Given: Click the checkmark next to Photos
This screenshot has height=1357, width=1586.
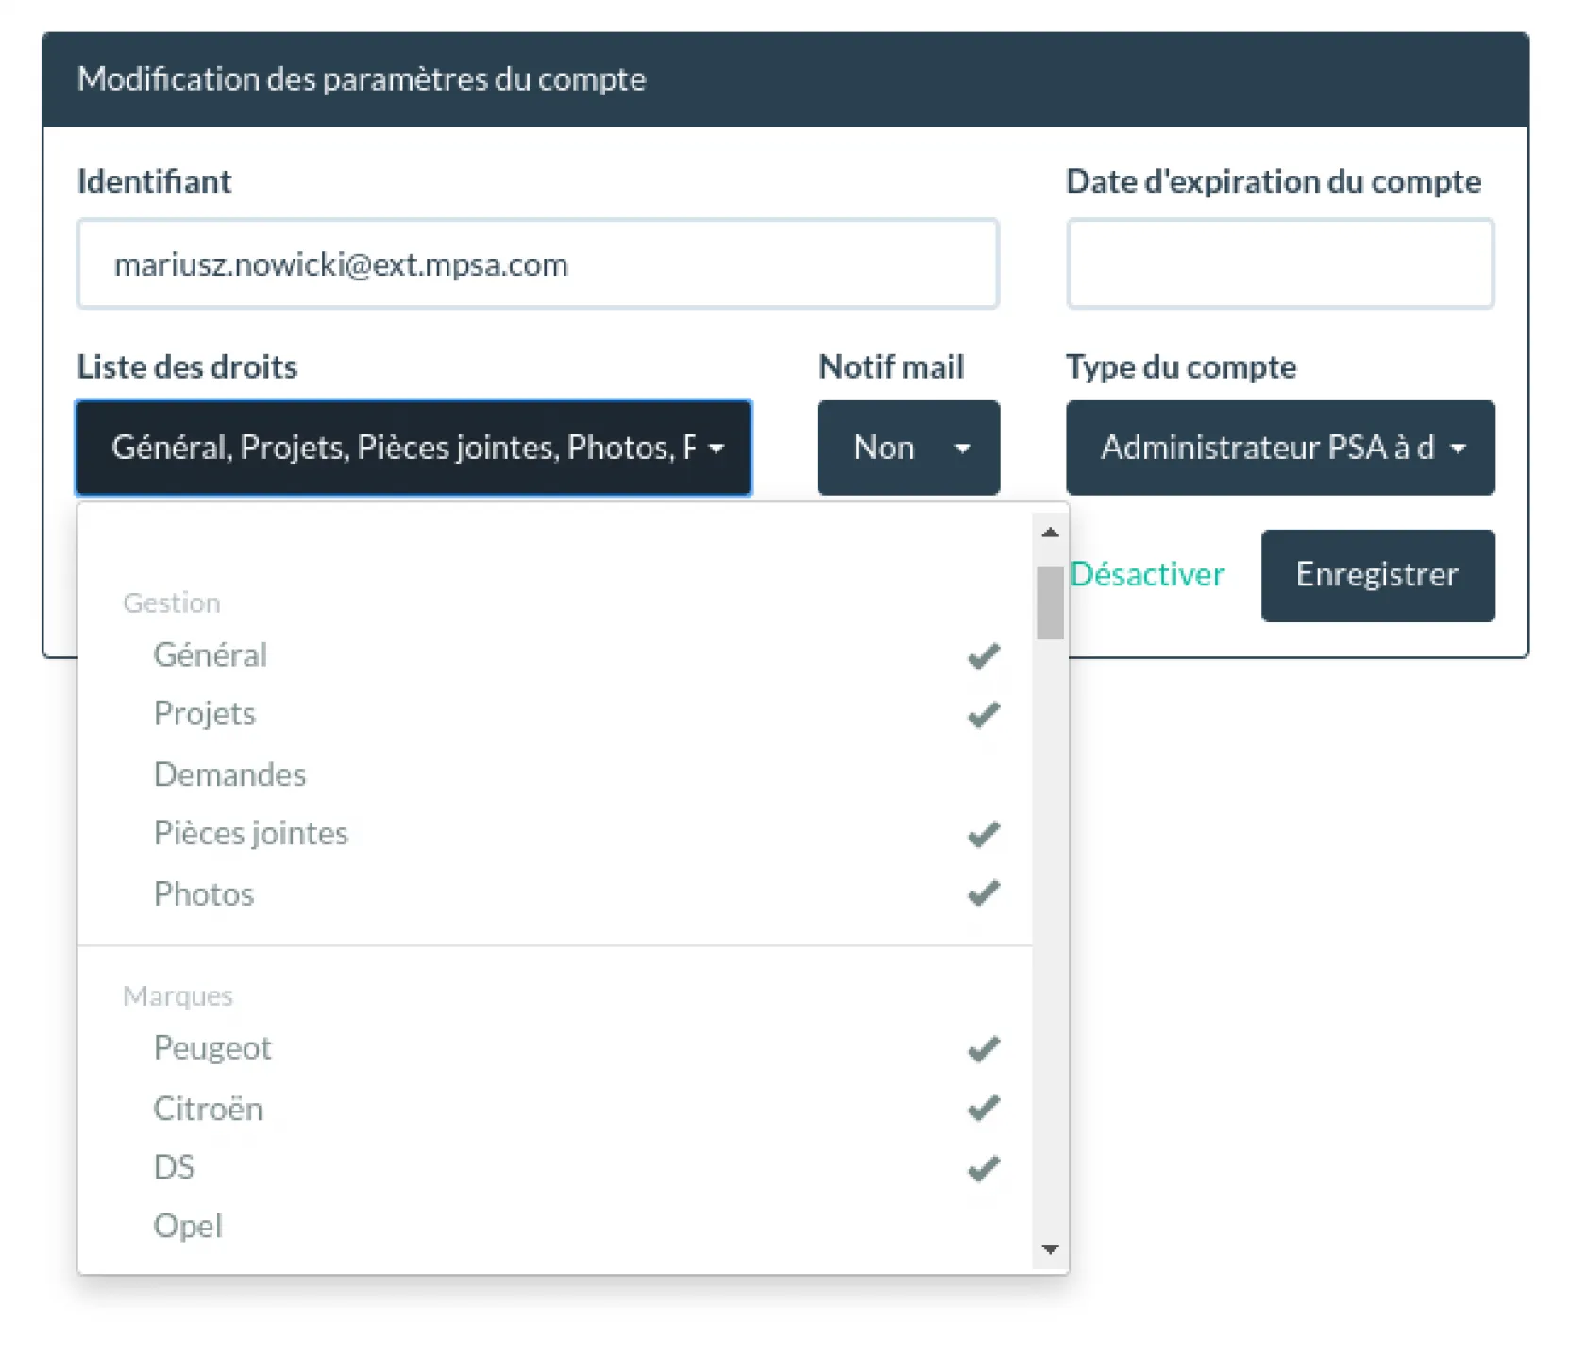Looking at the screenshot, I should 983,893.
